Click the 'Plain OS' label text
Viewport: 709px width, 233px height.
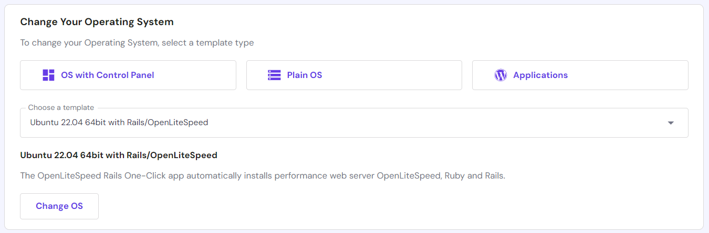tap(305, 75)
